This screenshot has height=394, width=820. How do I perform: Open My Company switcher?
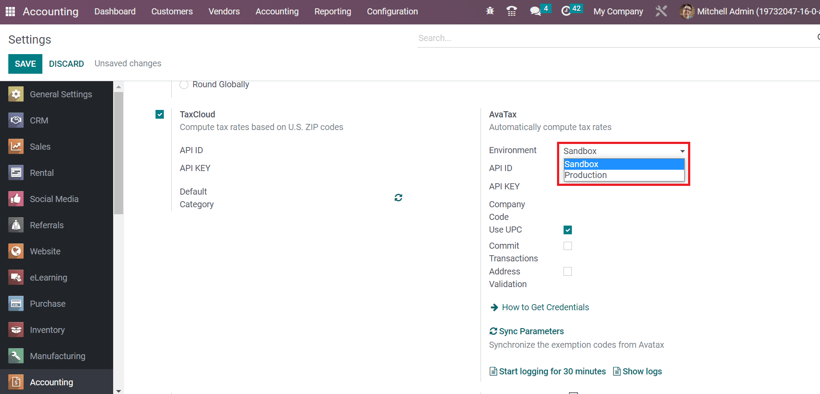pyautogui.click(x=618, y=11)
